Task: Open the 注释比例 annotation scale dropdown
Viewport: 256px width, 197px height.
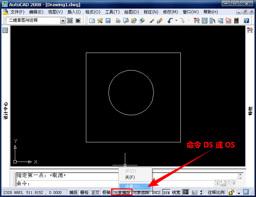Action: tap(239, 193)
